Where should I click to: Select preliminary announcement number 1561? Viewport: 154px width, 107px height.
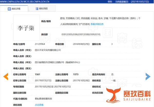[37, 74]
